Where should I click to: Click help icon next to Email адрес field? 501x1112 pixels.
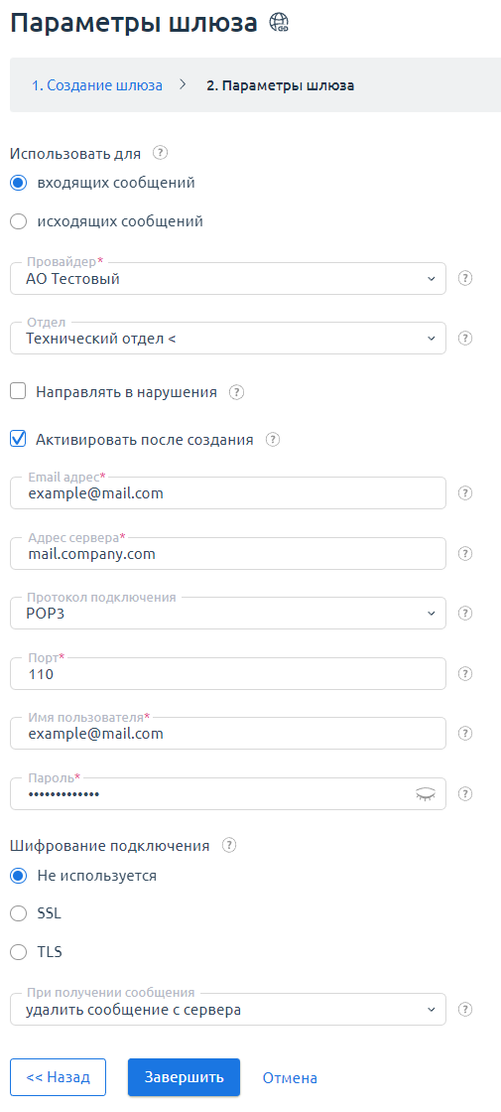pyautogui.click(x=465, y=492)
